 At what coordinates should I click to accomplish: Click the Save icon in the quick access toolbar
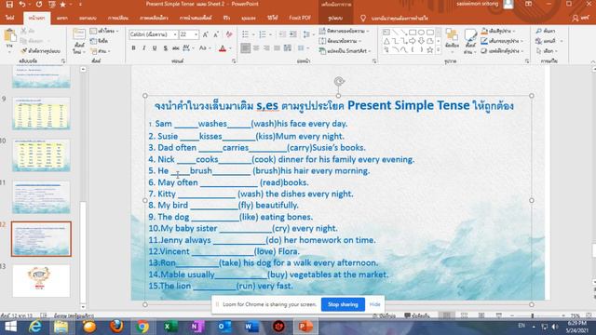pyautogui.click(x=9, y=4)
